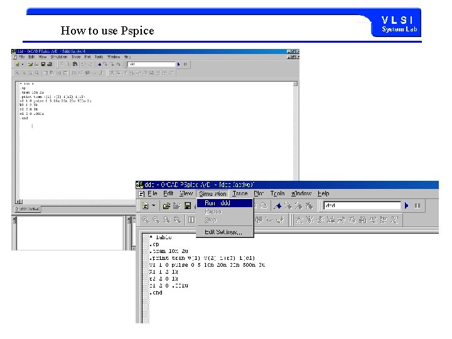Click first Zoom magnifier icon, background window
This screenshot has height=339, width=452.
click(x=18, y=73)
